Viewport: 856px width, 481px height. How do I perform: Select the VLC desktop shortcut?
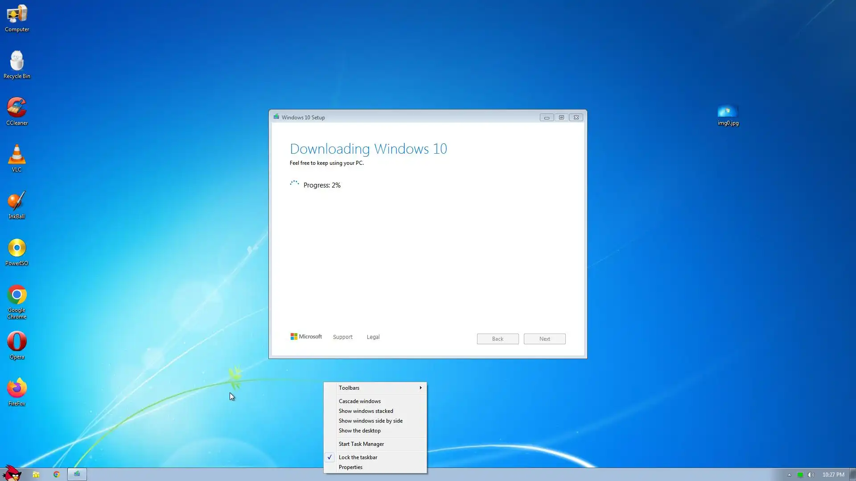(x=16, y=155)
